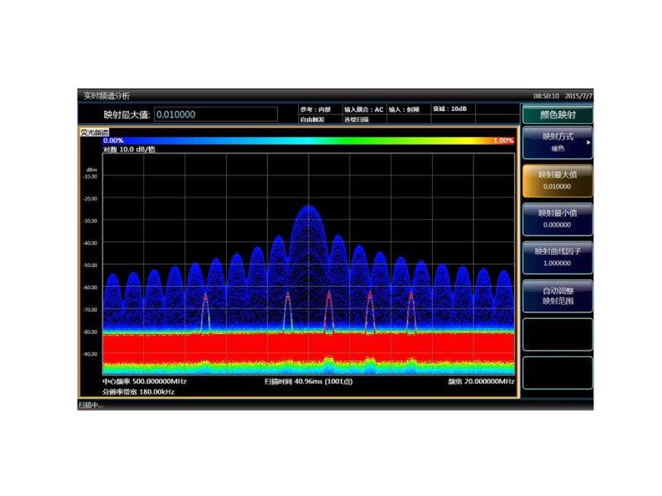Viewport: 662px width, 496px height.
Task: Click the 0.00% end of color bar
Action: (113, 141)
